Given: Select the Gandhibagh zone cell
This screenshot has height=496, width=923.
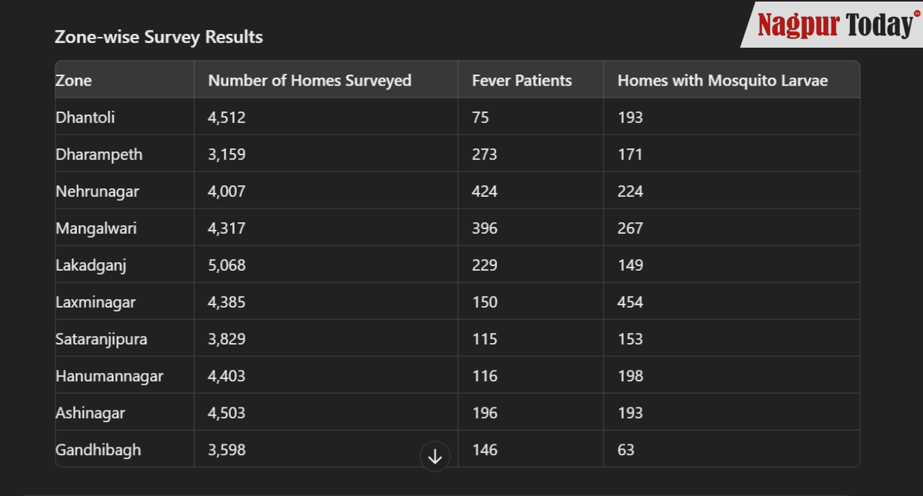Looking at the screenshot, I should tap(98, 450).
